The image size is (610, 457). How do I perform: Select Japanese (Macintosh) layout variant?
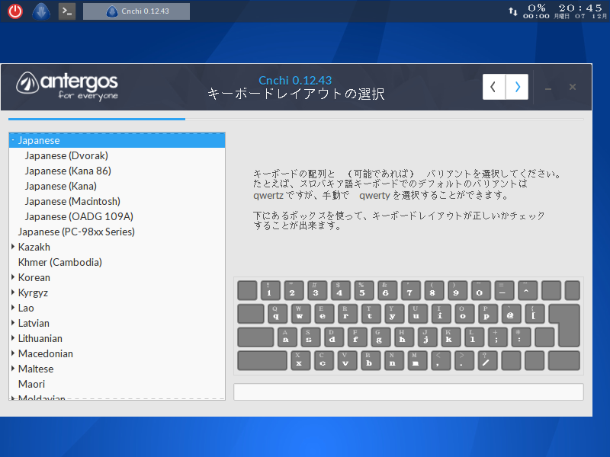(72, 201)
